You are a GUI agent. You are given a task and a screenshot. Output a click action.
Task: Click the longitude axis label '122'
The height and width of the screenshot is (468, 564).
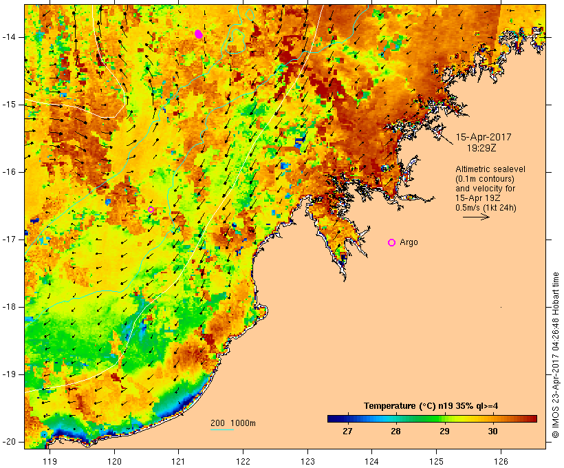coord(243,462)
